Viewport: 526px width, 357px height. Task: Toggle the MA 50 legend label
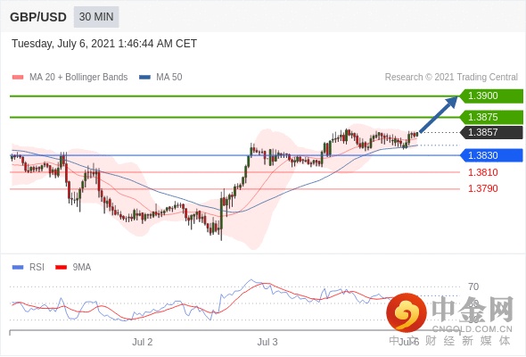point(169,78)
